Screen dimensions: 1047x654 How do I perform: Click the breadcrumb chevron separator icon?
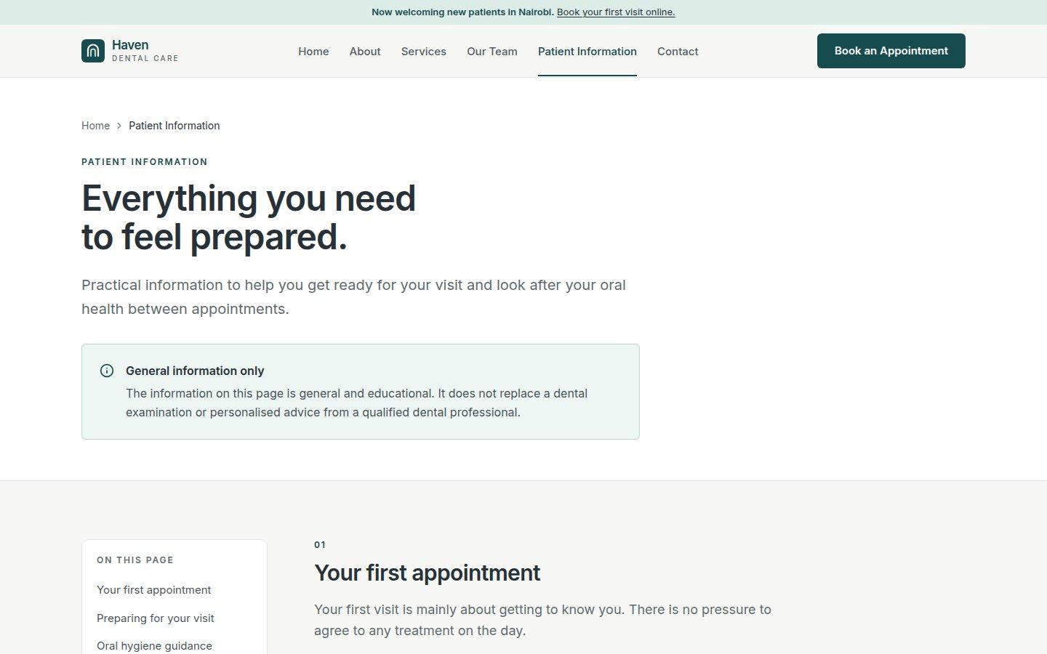119,126
